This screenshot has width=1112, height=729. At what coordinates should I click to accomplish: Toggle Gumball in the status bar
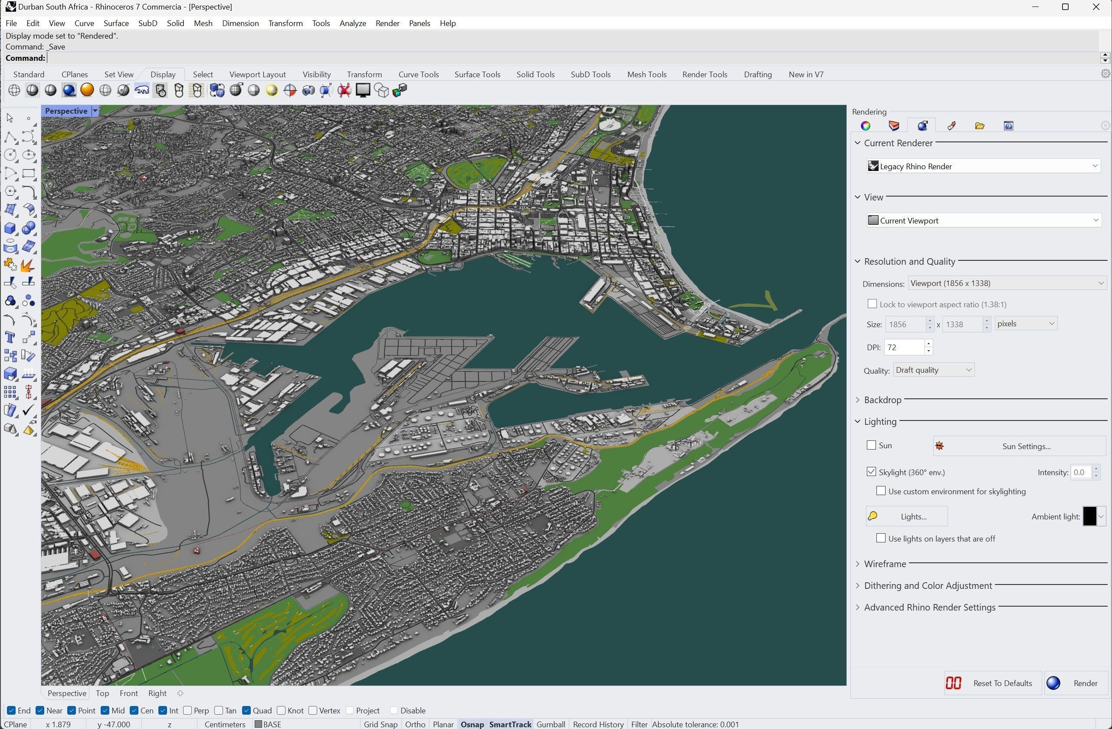pos(551,724)
